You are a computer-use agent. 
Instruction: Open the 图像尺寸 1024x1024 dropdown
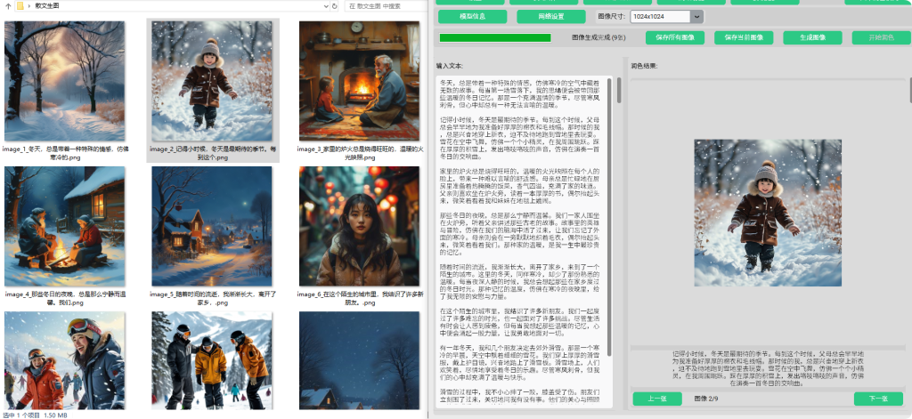pyautogui.click(x=666, y=16)
